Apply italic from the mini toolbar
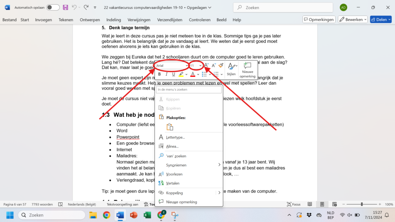395x222 pixels. coord(167,74)
